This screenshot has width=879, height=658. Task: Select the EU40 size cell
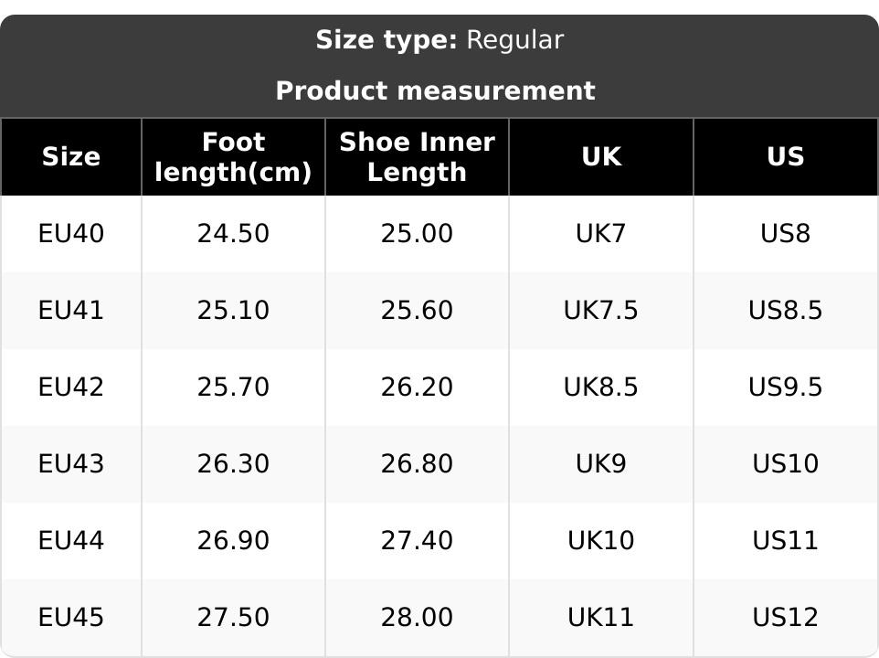pyautogui.click(x=71, y=234)
